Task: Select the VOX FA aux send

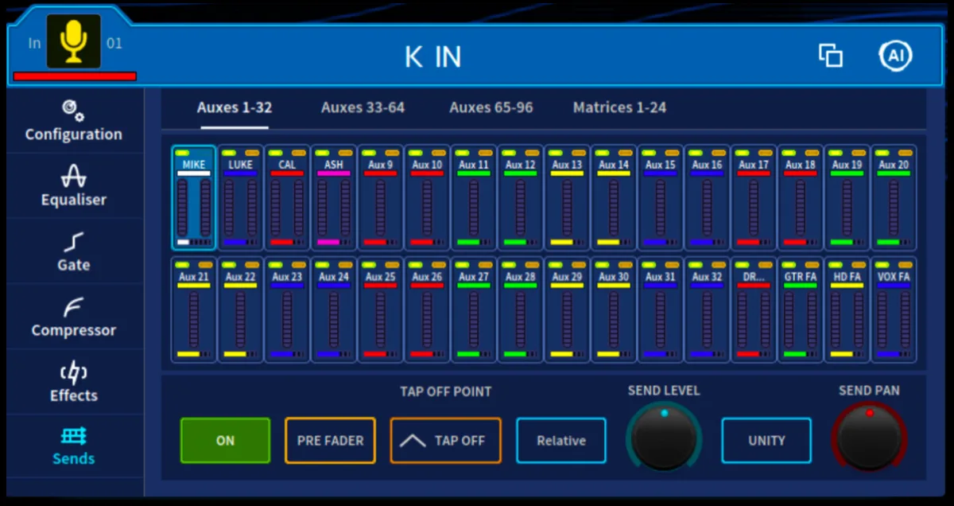Action: [894, 310]
